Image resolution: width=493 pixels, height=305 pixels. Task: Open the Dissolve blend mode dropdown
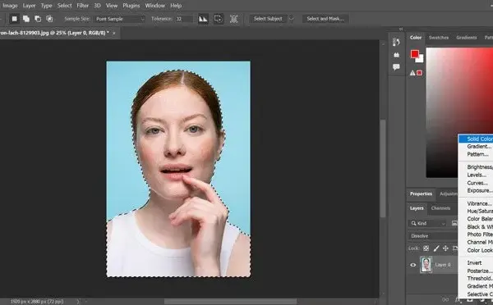click(434, 236)
